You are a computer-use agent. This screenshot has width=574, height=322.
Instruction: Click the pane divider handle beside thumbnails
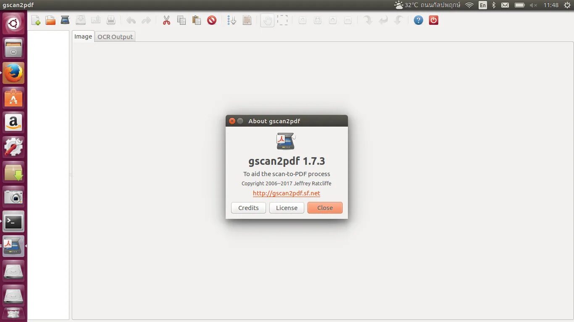tap(71, 175)
